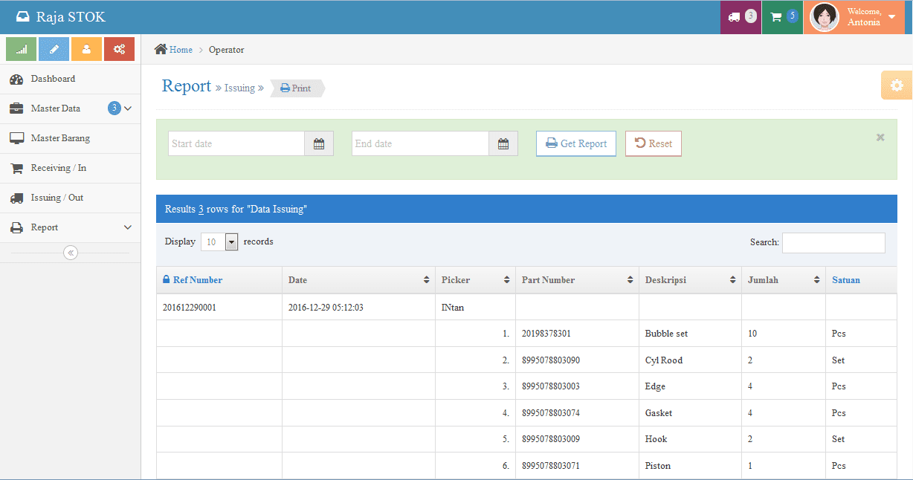This screenshot has height=480, width=913.
Task: Open the orange user profile icon
Action: tap(86, 48)
